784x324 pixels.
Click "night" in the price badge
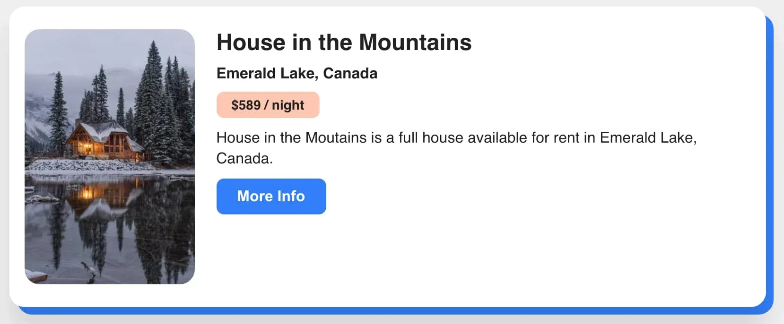click(x=287, y=105)
